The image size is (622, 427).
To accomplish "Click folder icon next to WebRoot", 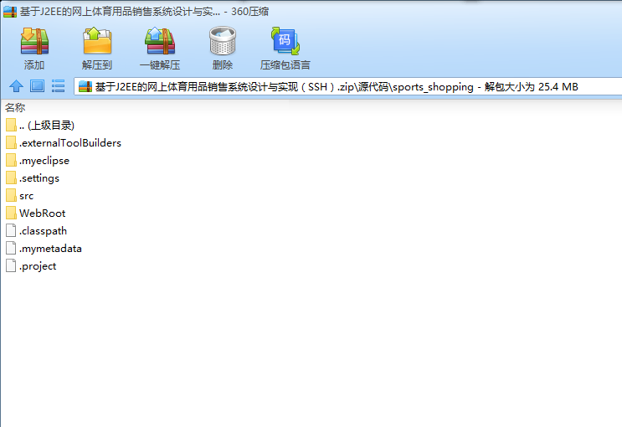I will pos(11,213).
